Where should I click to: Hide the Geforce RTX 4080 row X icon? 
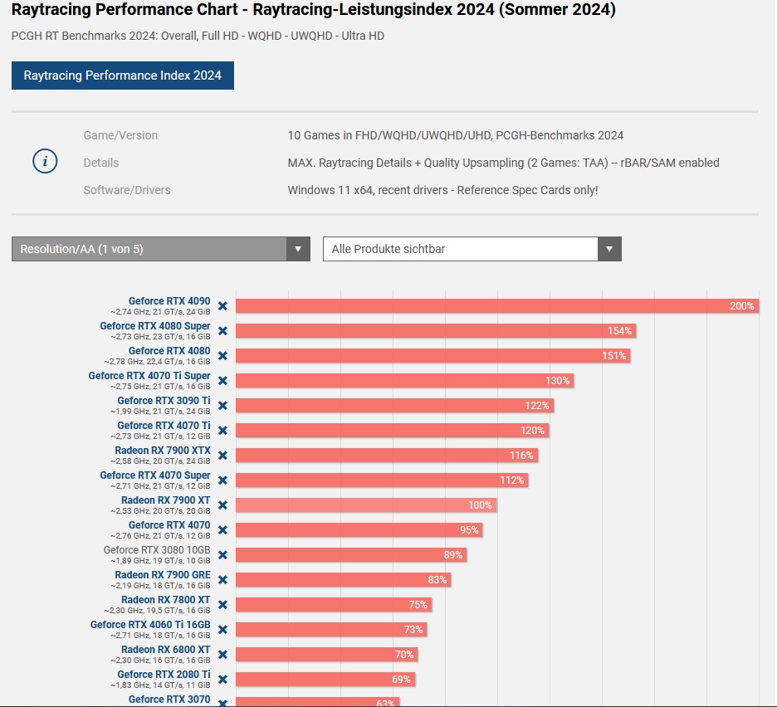(x=223, y=356)
